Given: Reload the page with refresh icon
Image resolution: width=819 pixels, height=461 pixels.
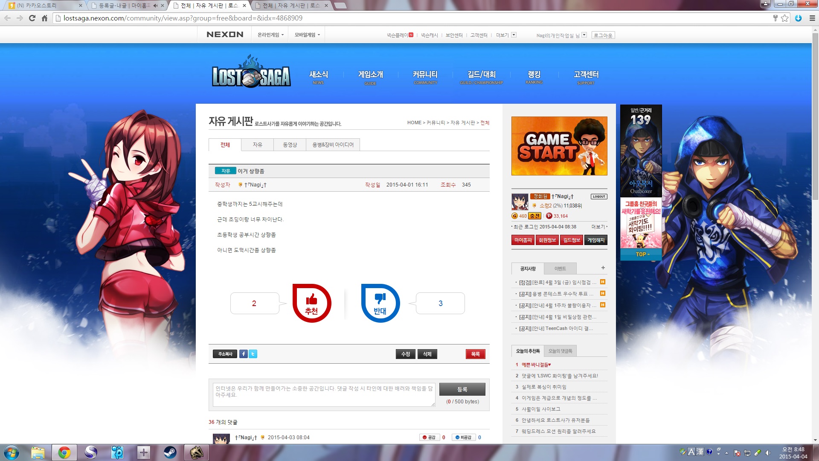Looking at the screenshot, I should 32,18.
